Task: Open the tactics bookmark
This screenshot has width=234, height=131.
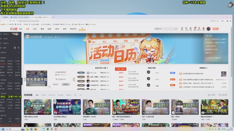Action: click(x=68, y=24)
